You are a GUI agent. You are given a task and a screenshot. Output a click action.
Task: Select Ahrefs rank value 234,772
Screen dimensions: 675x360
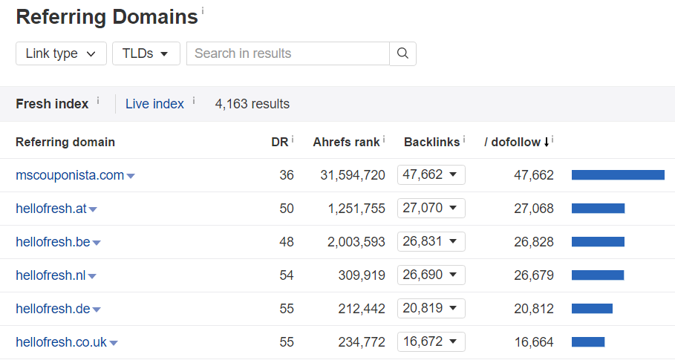tap(362, 342)
